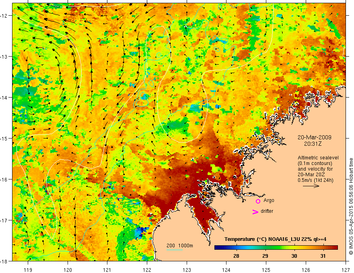This screenshot has width=354, height=273.
Task: Click the cyan 200 1000m isobath legend line
Action: click(x=175, y=250)
